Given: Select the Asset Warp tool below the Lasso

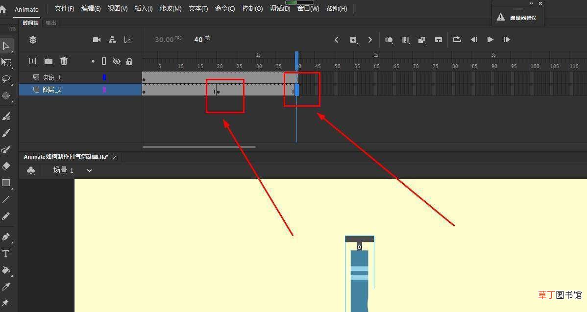Looking at the screenshot, I should (6, 96).
